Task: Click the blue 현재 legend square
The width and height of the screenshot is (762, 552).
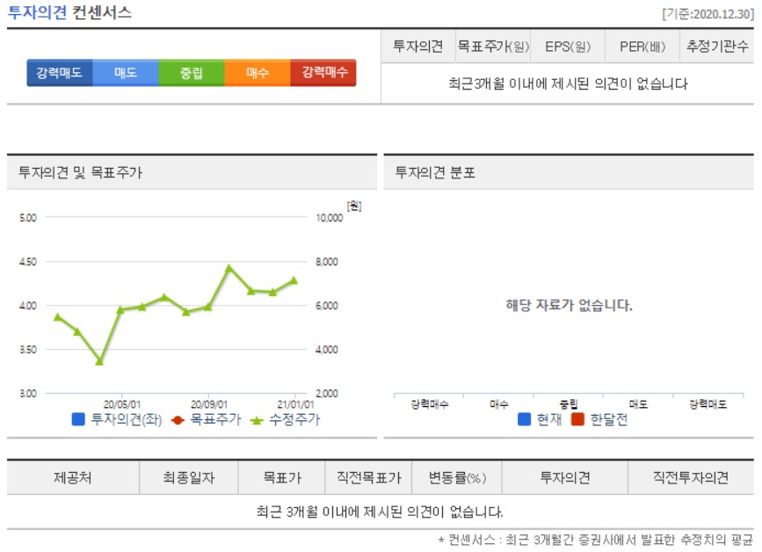Action: (x=525, y=419)
